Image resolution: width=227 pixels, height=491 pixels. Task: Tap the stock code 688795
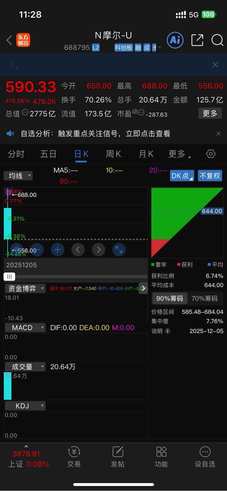click(77, 48)
